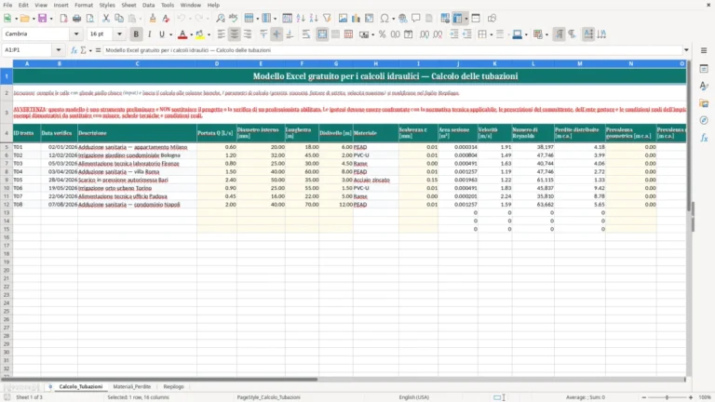
Task: Toggle Center Vertically alignment
Action: click(x=277, y=34)
